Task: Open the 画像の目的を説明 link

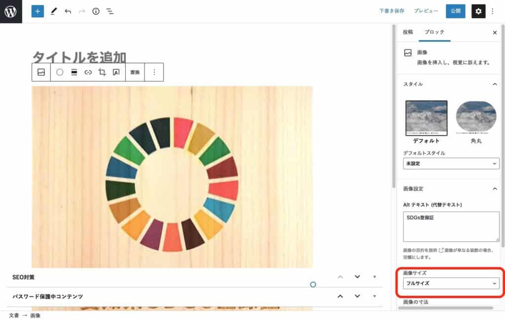Action: click(423, 250)
